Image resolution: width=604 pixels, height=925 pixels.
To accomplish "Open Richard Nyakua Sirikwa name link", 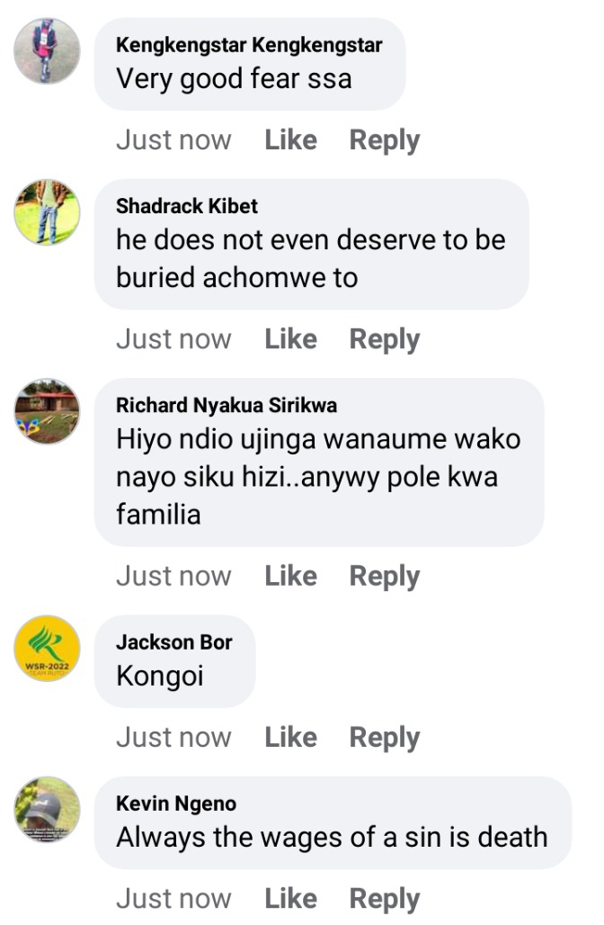I will [226, 405].
